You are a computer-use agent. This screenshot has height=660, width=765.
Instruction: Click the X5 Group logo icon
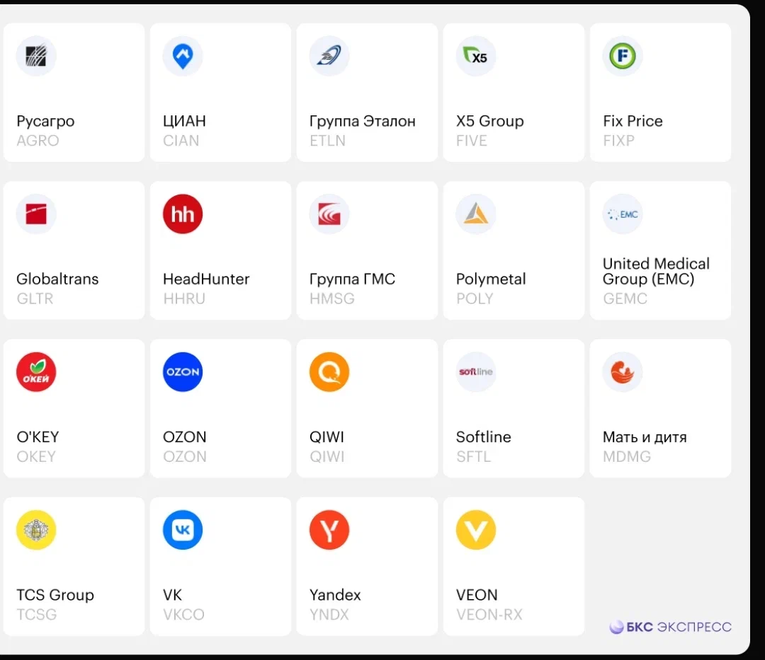476,56
